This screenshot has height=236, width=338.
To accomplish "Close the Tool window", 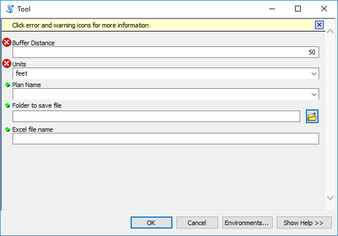I will pos(324,9).
